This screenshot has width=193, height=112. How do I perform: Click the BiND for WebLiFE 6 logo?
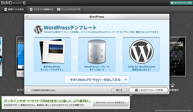coord(13,3)
